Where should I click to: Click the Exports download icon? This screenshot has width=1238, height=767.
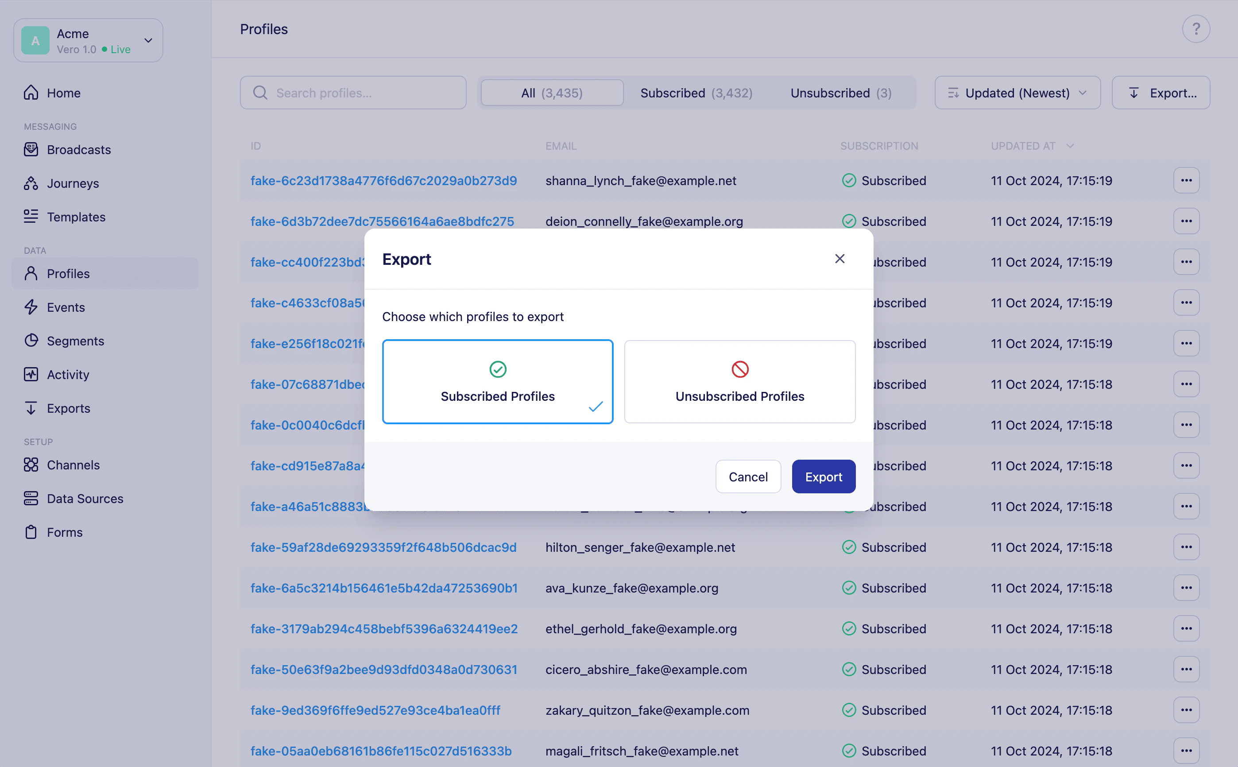31,408
